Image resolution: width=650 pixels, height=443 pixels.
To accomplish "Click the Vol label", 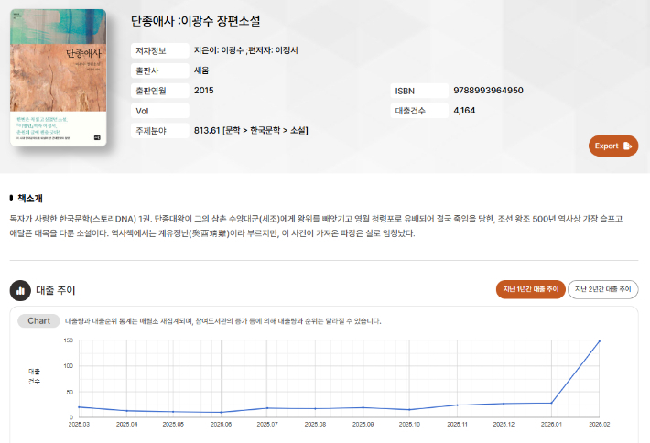I will [160, 111].
